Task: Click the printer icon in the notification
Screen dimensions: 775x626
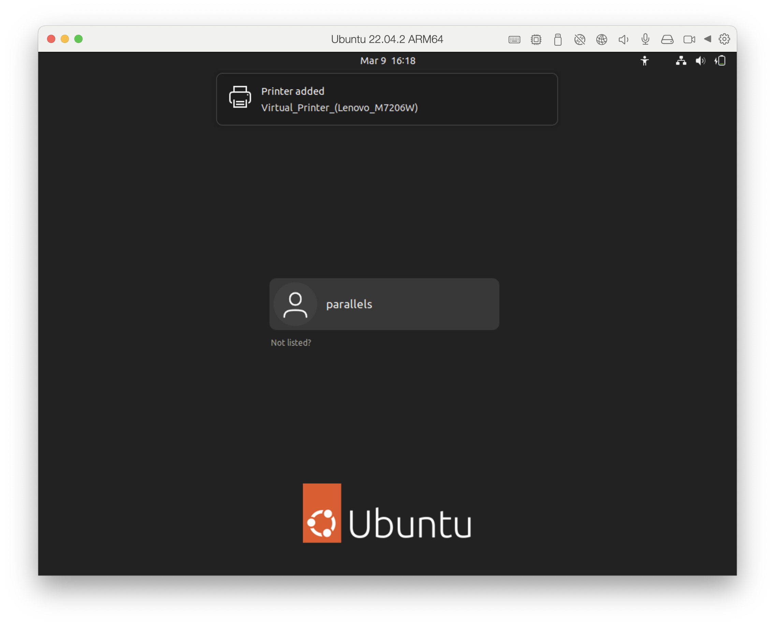Action: 240,97
